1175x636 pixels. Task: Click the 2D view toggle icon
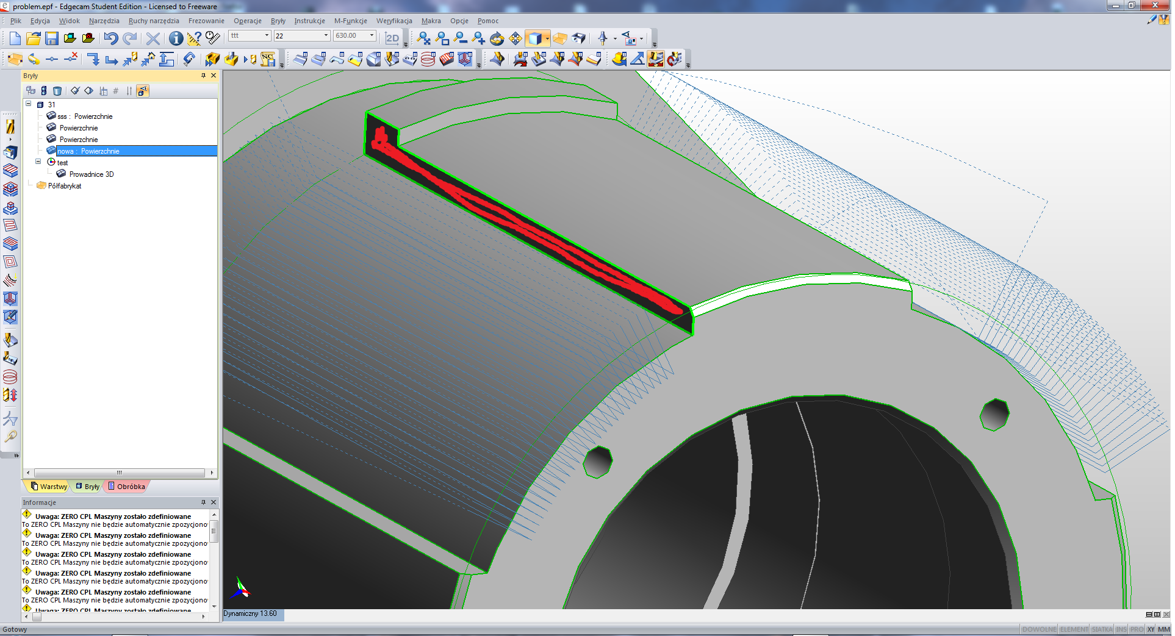tap(392, 38)
